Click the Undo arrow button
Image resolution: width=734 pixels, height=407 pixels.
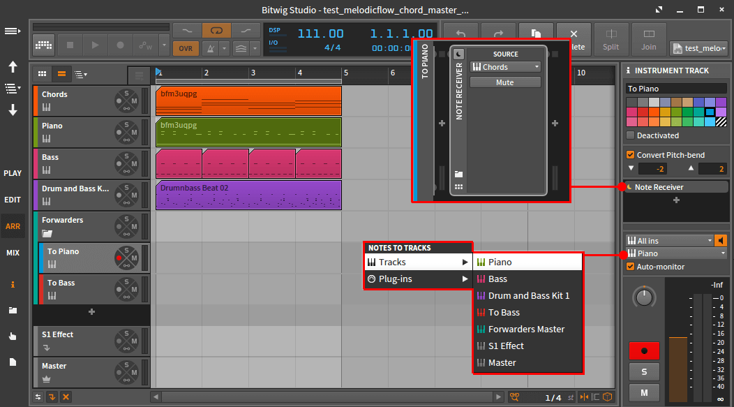point(460,34)
